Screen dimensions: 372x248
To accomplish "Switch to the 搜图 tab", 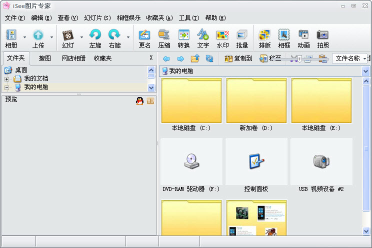I will click(45, 58).
